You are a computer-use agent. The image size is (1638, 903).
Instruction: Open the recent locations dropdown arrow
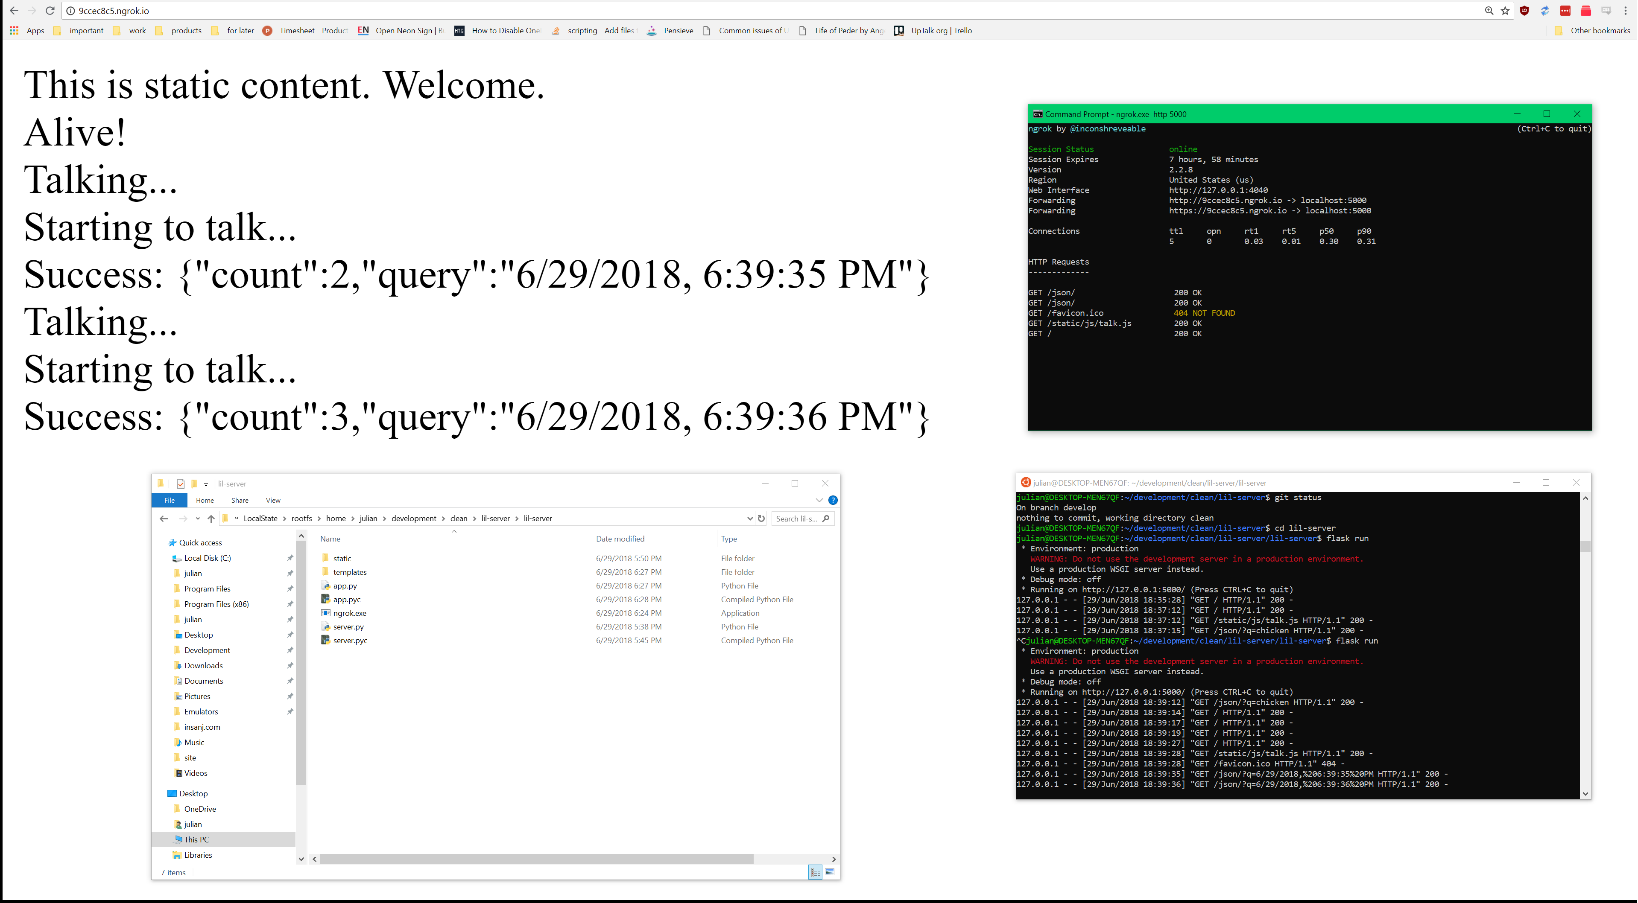coord(198,518)
